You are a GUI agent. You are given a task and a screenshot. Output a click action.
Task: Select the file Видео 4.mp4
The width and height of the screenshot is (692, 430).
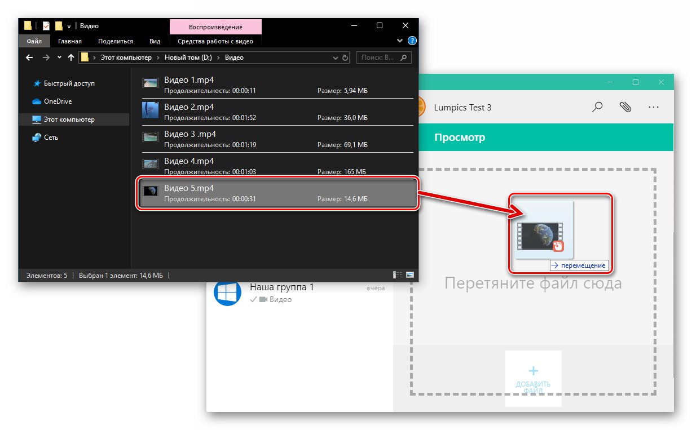point(277,166)
